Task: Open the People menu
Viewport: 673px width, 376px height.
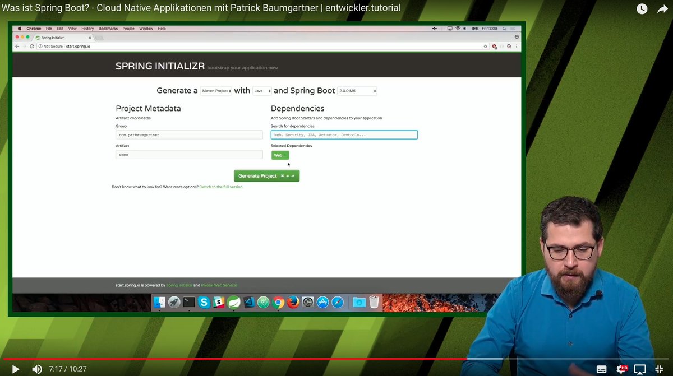Action: pos(128,29)
